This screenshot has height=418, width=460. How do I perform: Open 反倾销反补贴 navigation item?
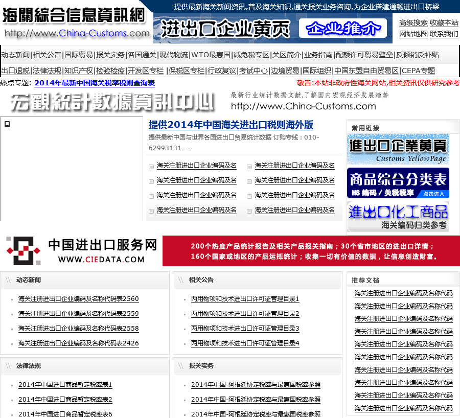(418, 55)
